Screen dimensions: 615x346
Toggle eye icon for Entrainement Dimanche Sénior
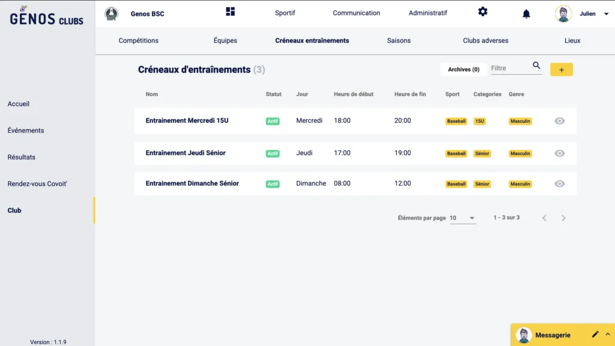coord(559,184)
